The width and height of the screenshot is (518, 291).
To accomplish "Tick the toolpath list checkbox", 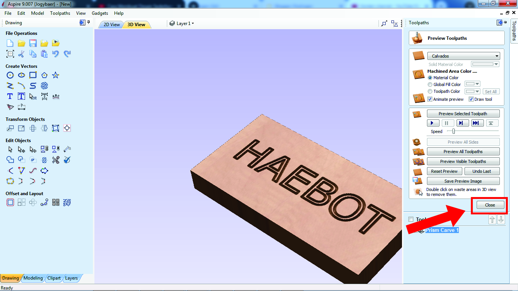I will (411, 219).
